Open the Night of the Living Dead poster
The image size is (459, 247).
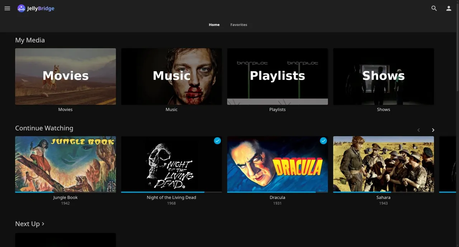point(171,164)
